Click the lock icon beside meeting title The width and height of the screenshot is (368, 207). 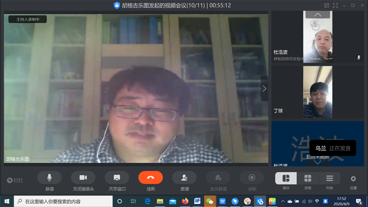click(117, 5)
